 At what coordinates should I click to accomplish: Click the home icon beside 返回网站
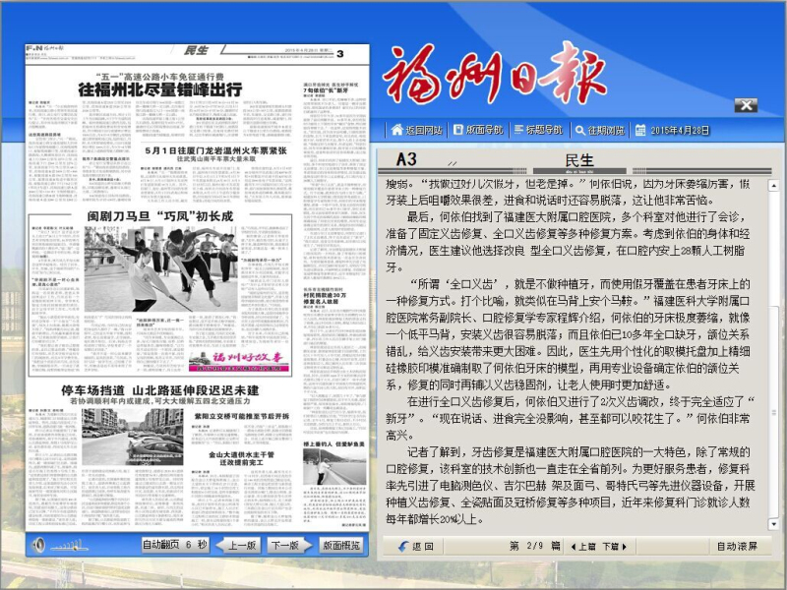[x=397, y=130]
